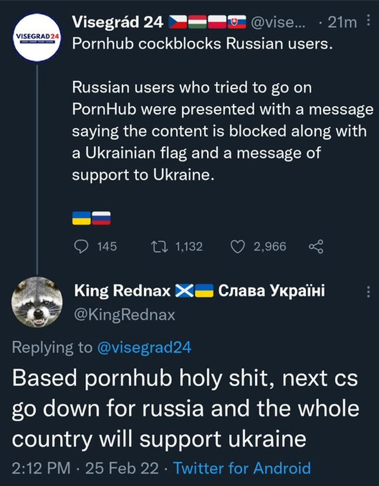Like the Pornhub tweet with the heart icon
The height and width of the screenshot is (486, 379).
coord(237,246)
